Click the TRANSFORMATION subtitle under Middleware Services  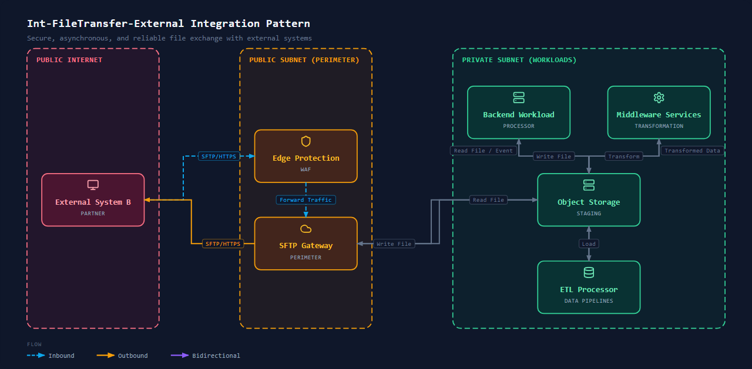(659, 126)
